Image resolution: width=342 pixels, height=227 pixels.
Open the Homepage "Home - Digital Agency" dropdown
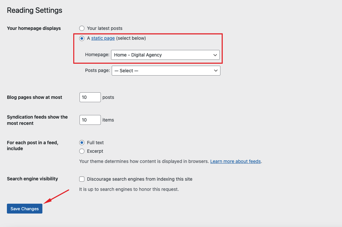162,55
